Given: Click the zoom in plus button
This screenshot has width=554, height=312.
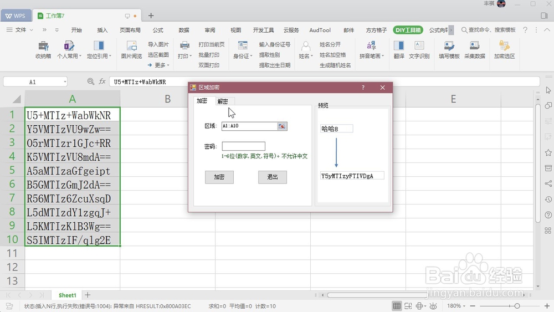Looking at the screenshot, I should (547, 306).
